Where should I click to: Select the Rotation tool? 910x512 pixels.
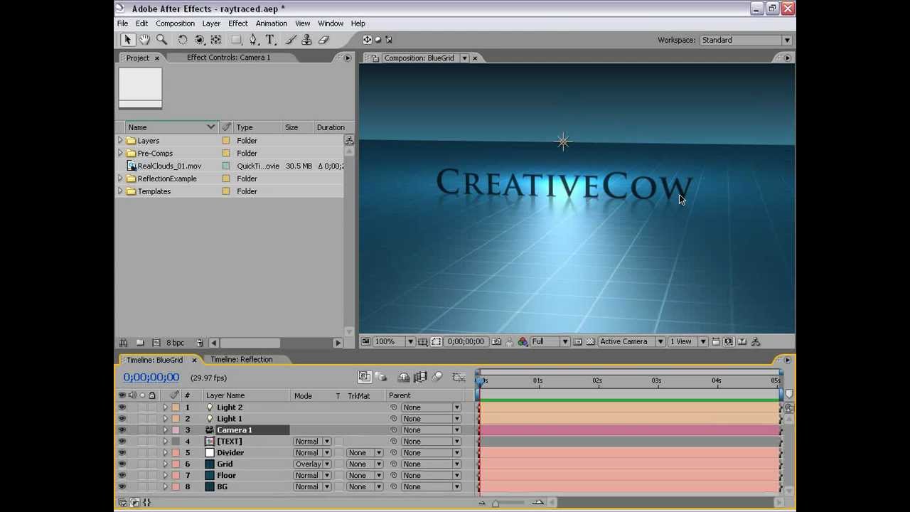[x=183, y=40]
